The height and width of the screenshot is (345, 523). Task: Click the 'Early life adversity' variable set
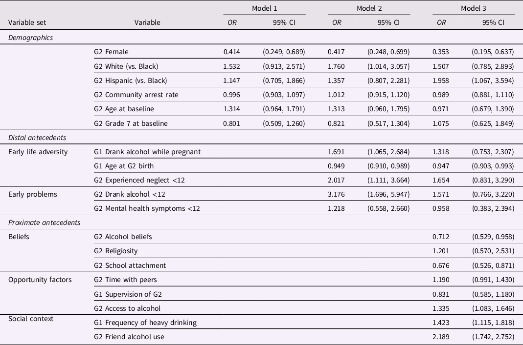[38, 152]
